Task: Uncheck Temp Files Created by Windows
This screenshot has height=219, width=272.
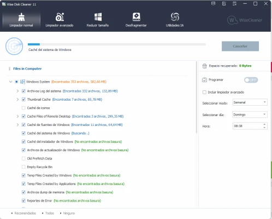Action: click(23, 175)
